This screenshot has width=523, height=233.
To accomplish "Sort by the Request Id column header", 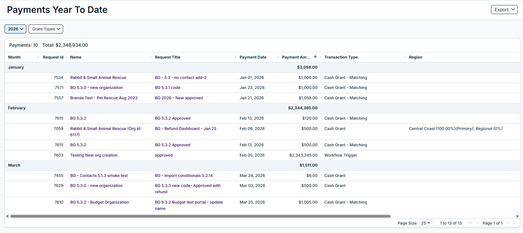I will (53, 57).
